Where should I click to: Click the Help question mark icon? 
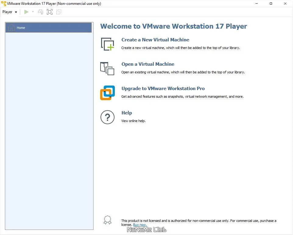point(108,117)
